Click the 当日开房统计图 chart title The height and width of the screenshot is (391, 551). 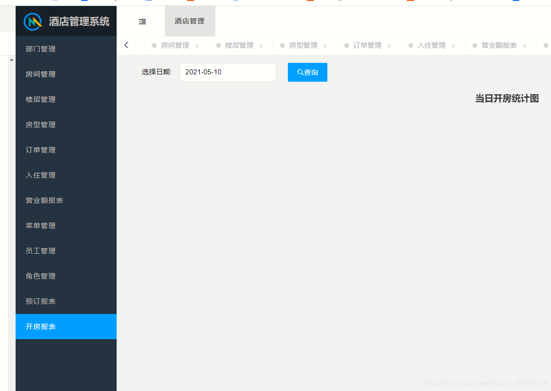(x=507, y=98)
